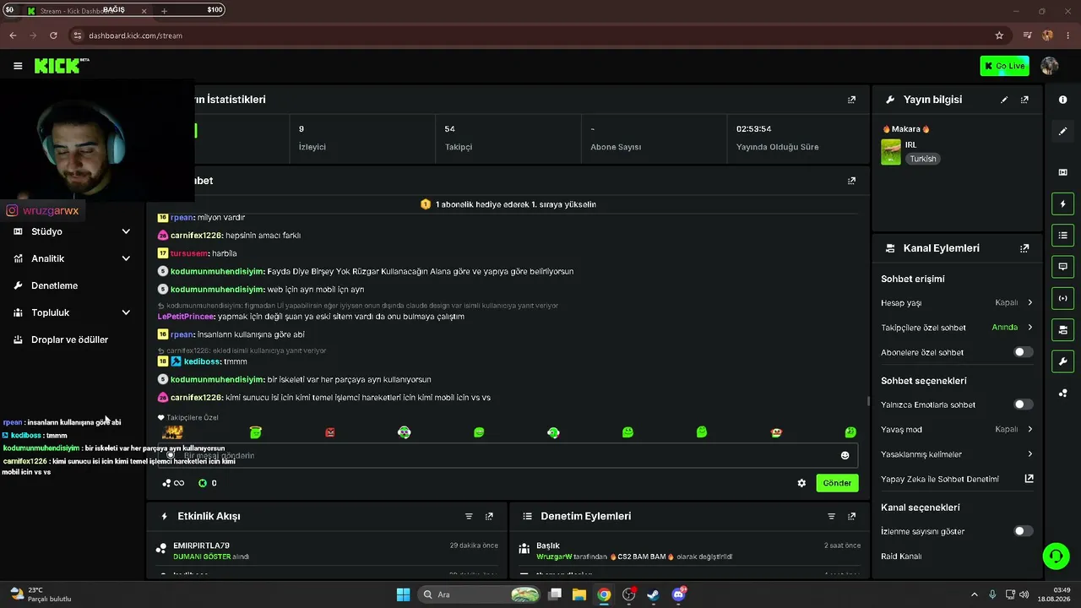Viewport: 1081px width, 608px height.
Task: Reload the page
Action: pos(53,35)
